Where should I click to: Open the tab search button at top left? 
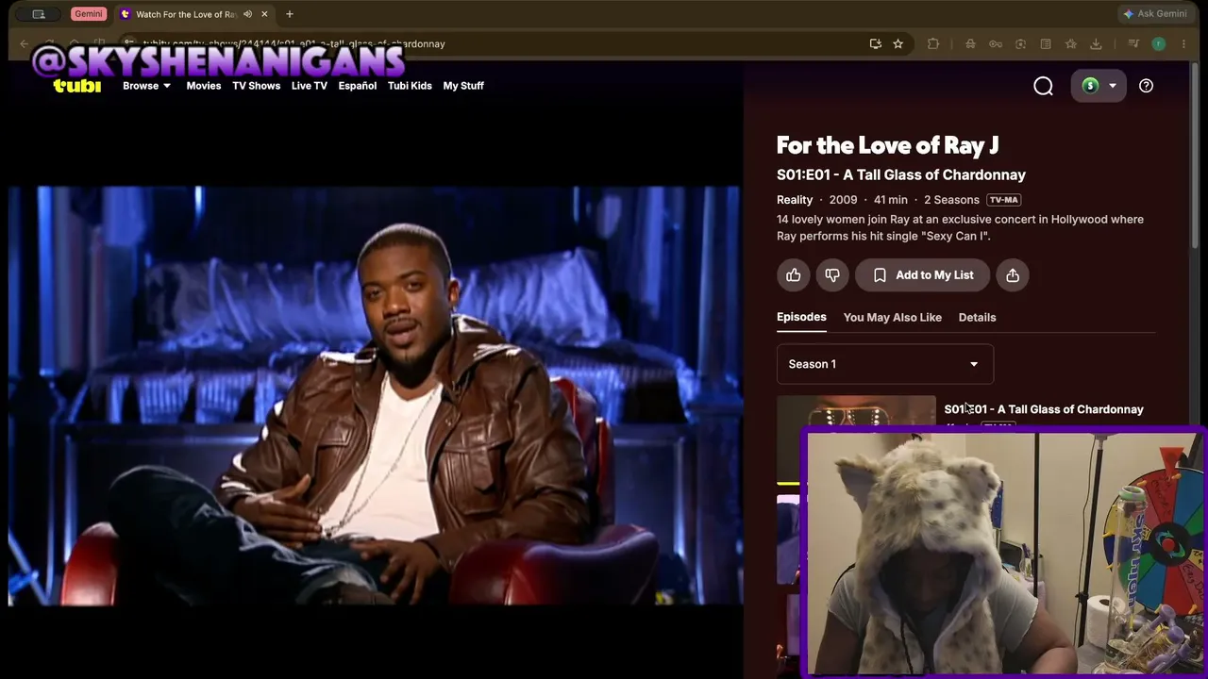[39, 14]
